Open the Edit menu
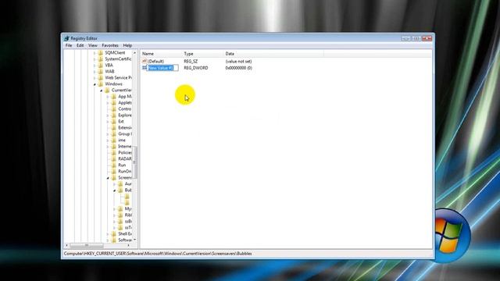500x281 pixels. point(80,45)
